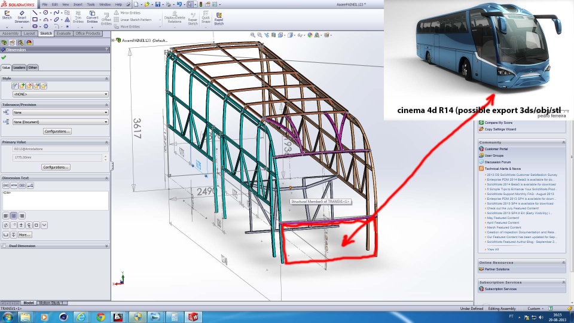Right-justify dimension text
Screen dimensions: 574x323
click(22, 216)
